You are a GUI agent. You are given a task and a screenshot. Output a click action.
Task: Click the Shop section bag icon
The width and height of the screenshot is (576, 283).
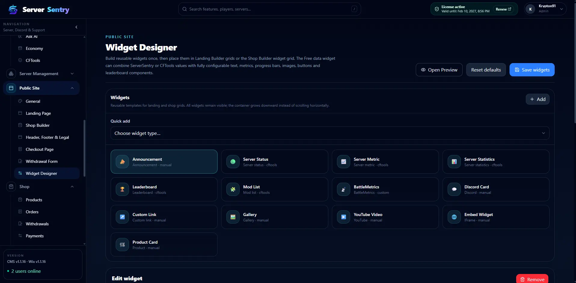point(11,187)
